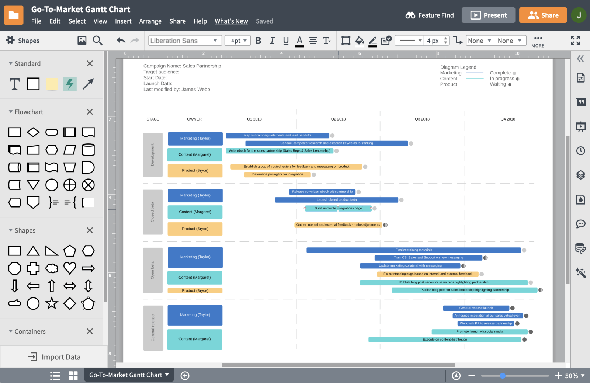Open the Edit menu
This screenshot has width=590, height=383.
click(55, 21)
